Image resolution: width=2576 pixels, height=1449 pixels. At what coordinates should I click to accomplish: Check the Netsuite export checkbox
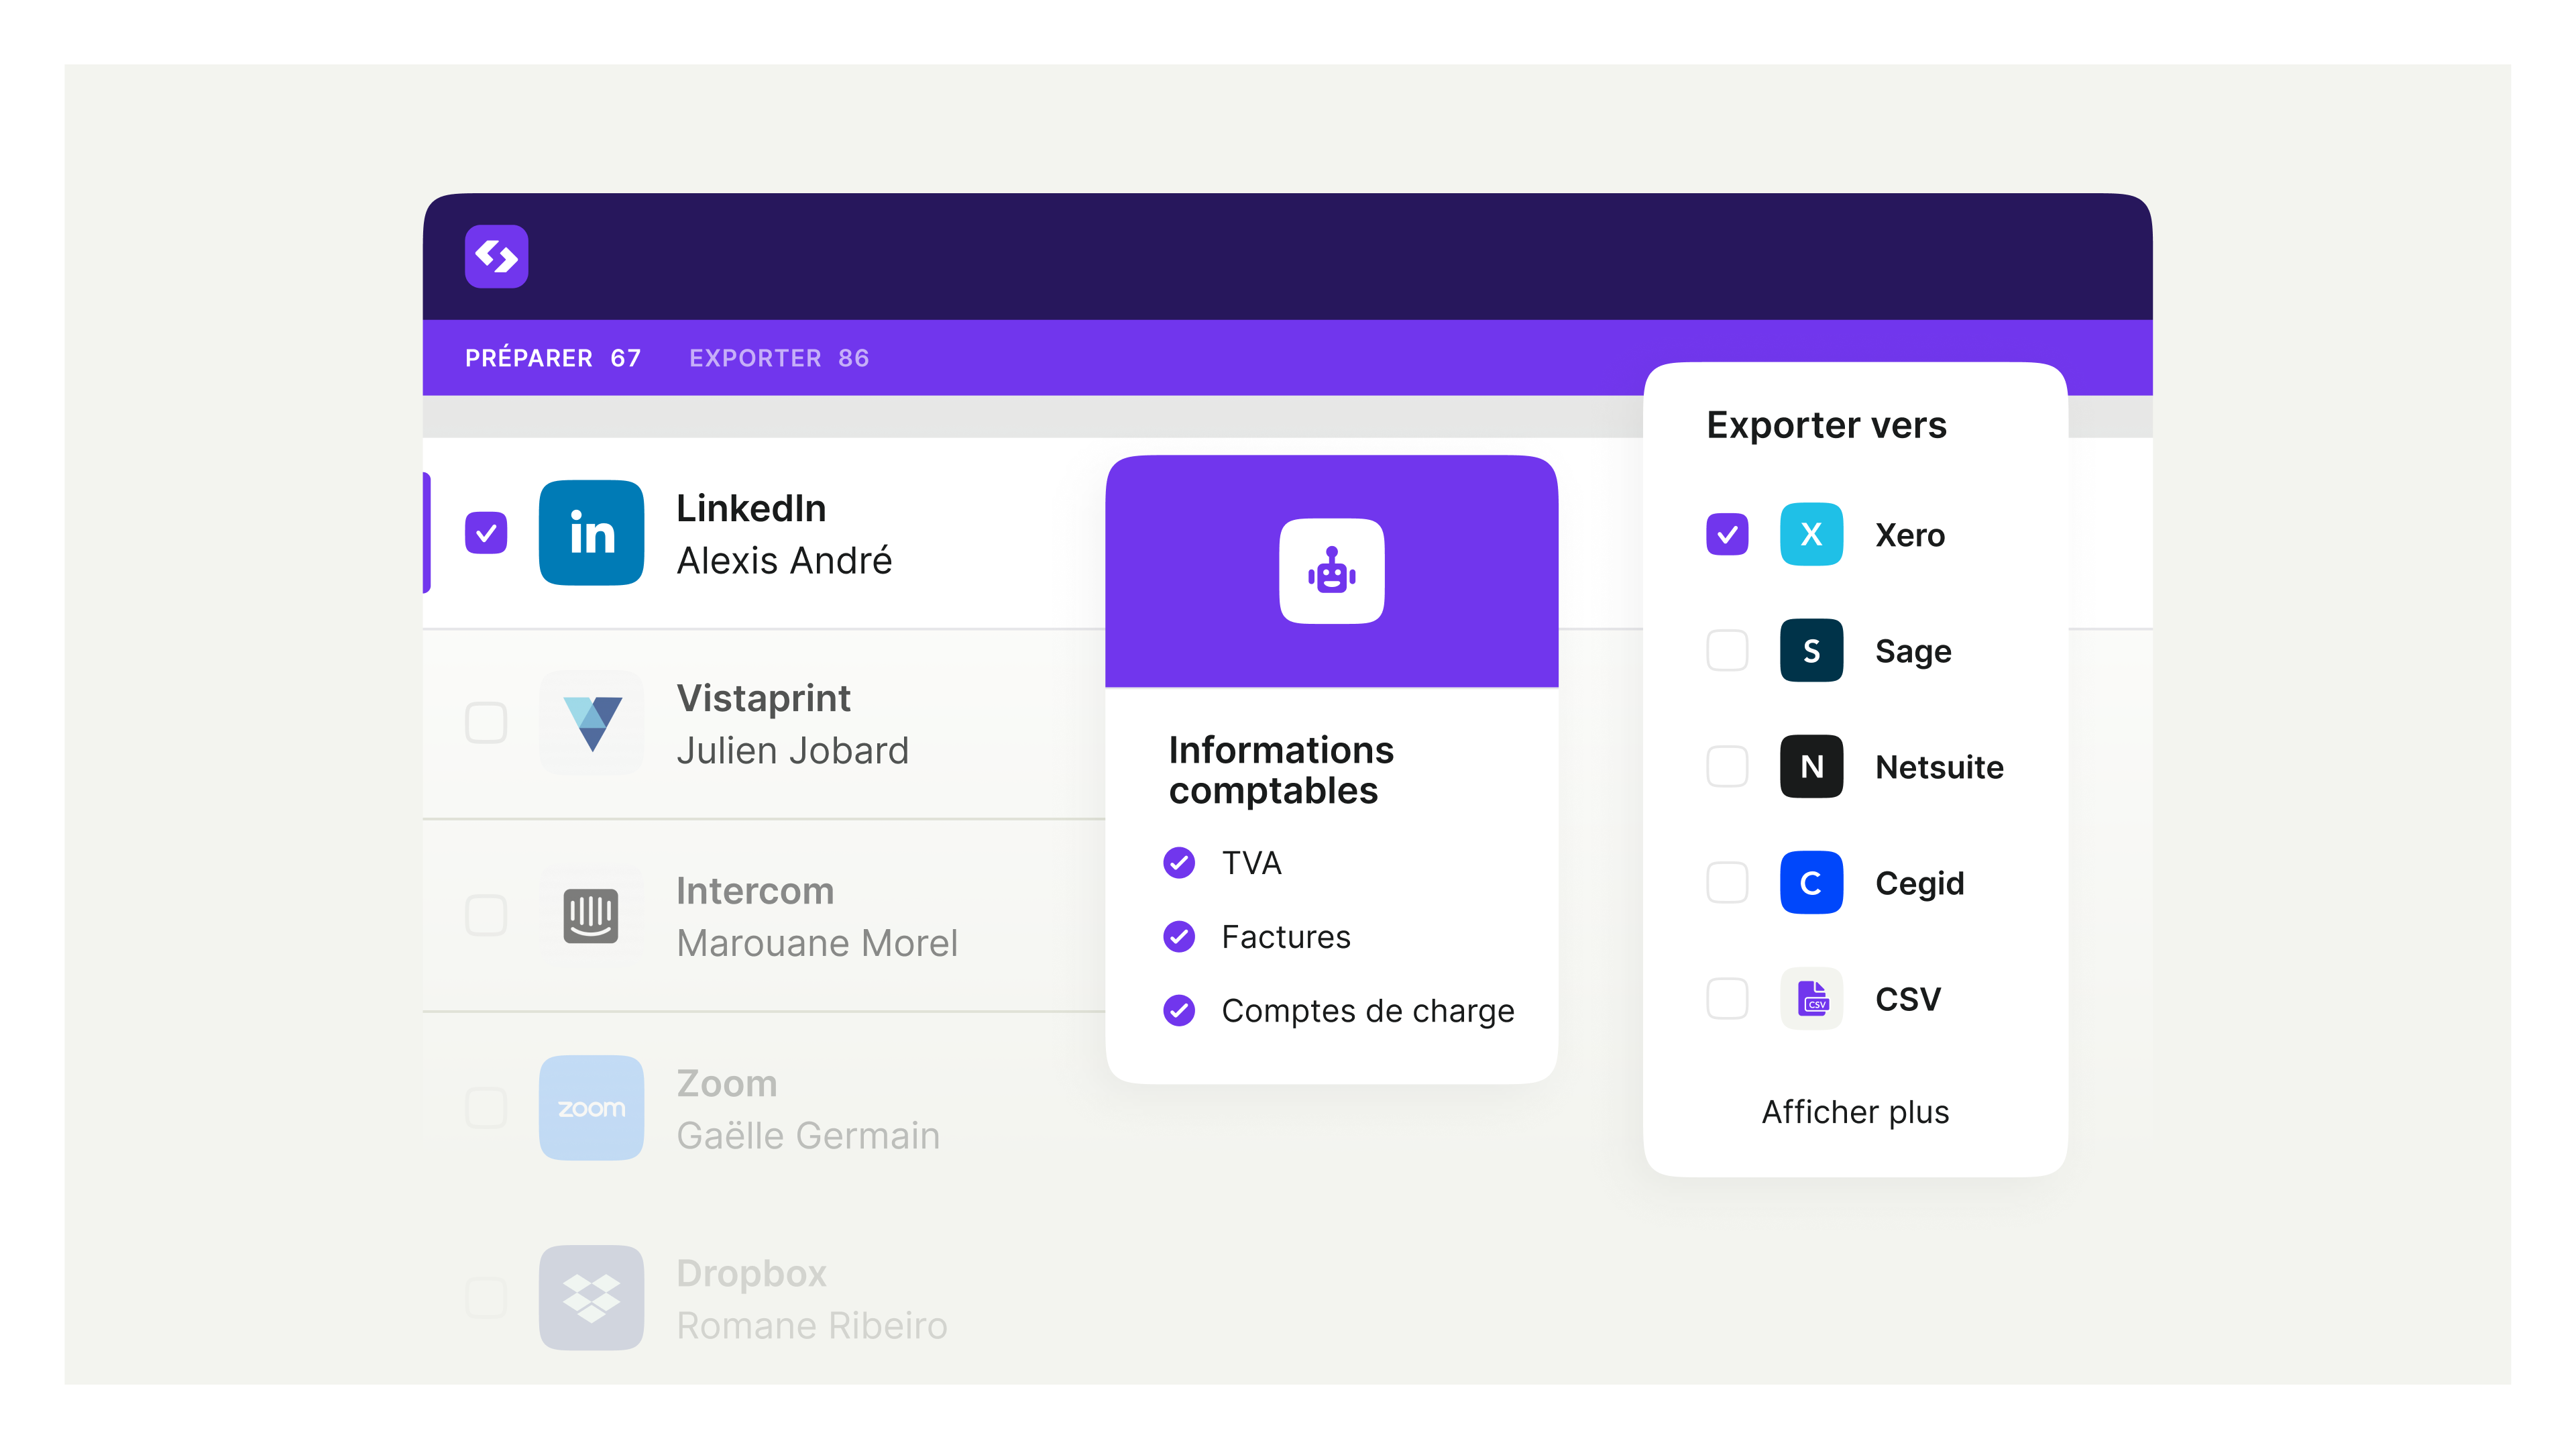[x=1727, y=766]
